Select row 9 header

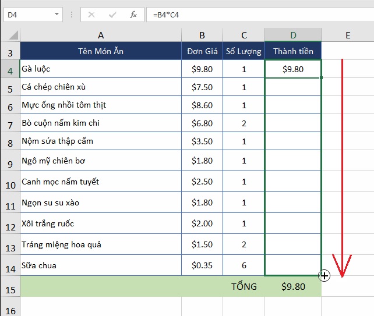coord(10,161)
